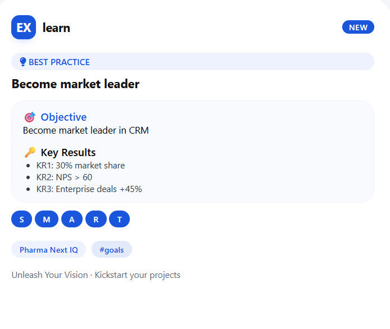Click the target icon beside Objective

[x=30, y=117]
